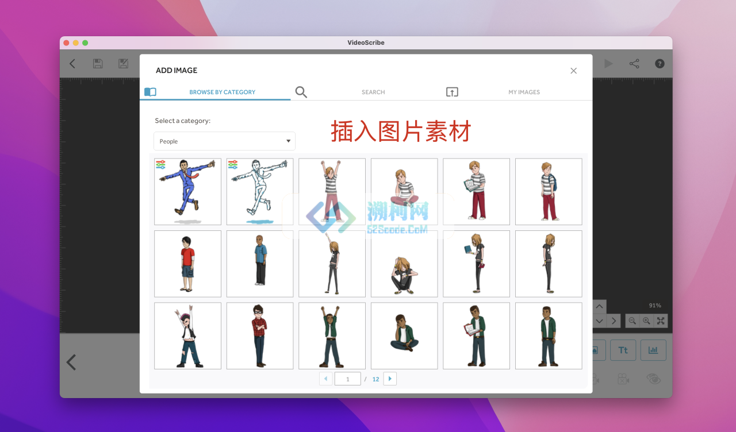Select green-jacket boy holding a book
This screenshot has height=432, width=736.
click(x=476, y=335)
